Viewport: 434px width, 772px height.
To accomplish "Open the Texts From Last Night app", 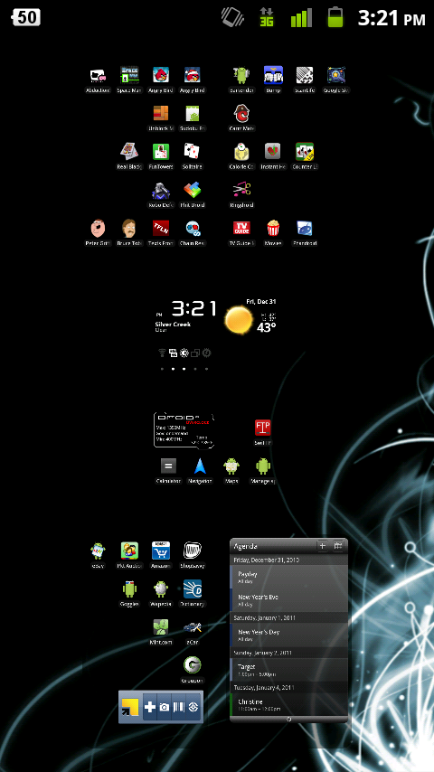I will tap(161, 229).
